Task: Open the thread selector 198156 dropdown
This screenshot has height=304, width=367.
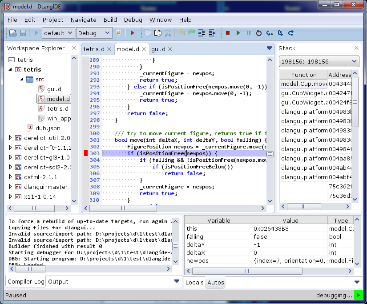Action: click(319, 62)
